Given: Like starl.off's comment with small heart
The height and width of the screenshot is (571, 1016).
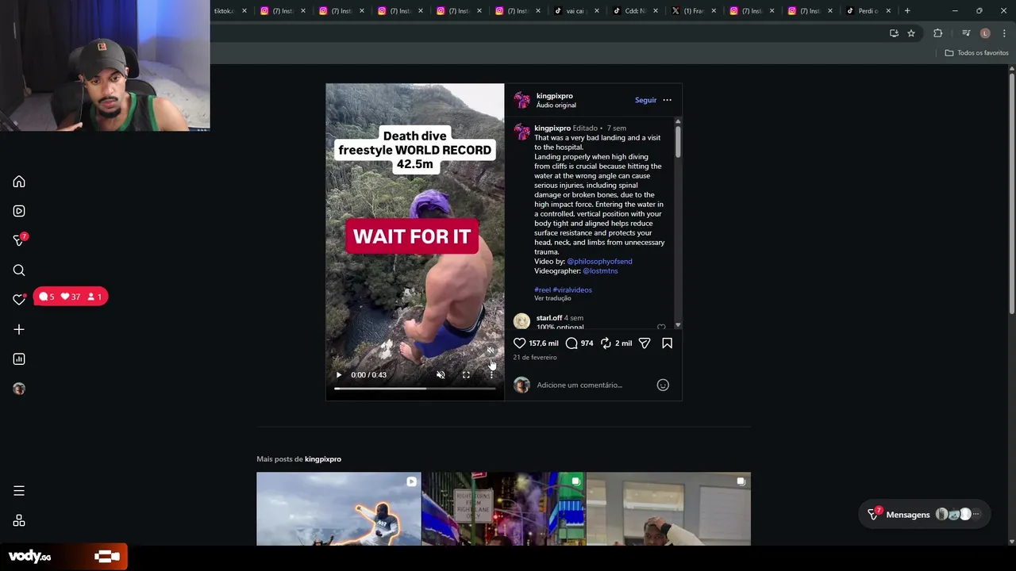Looking at the screenshot, I should 661,326.
